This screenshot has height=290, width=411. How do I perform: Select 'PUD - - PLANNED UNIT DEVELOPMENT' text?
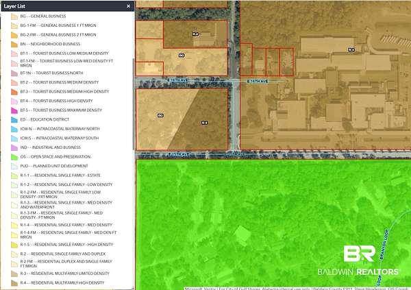tap(54, 166)
